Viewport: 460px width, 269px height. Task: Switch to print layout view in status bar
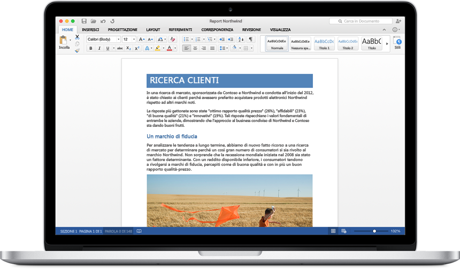(x=333, y=231)
